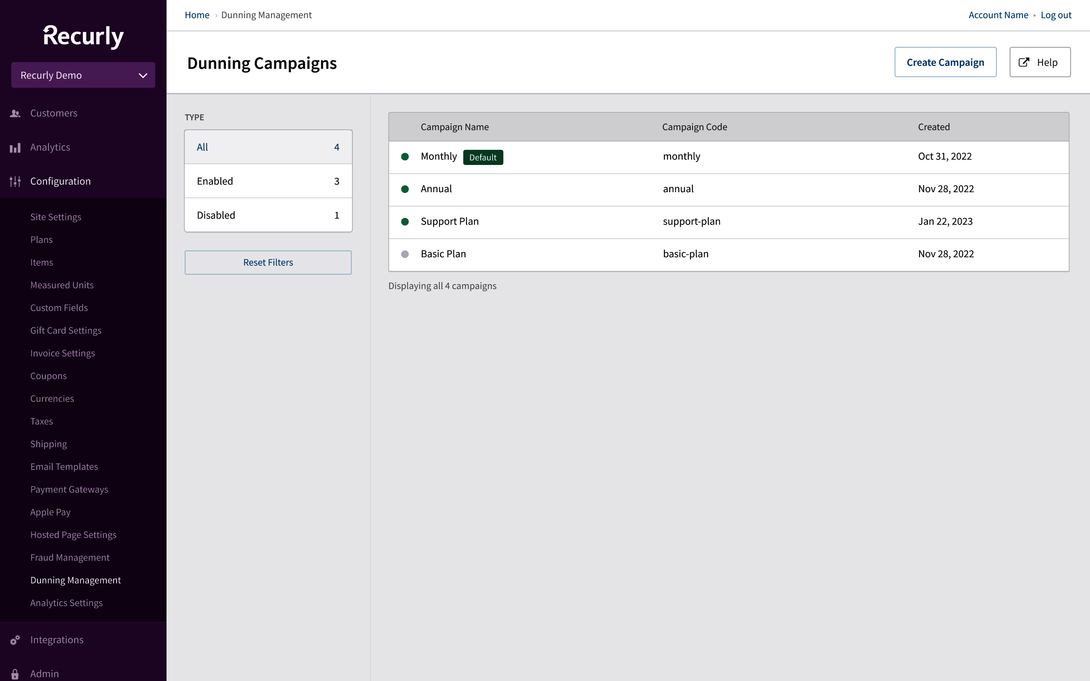This screenshot has width=1090, height=681.
Task: Select Dunning Management in the sidebar
Action: click(x=76, y=580)
